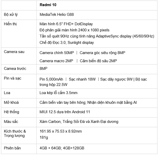Click the Hiển thị row label

coord(10,24)
